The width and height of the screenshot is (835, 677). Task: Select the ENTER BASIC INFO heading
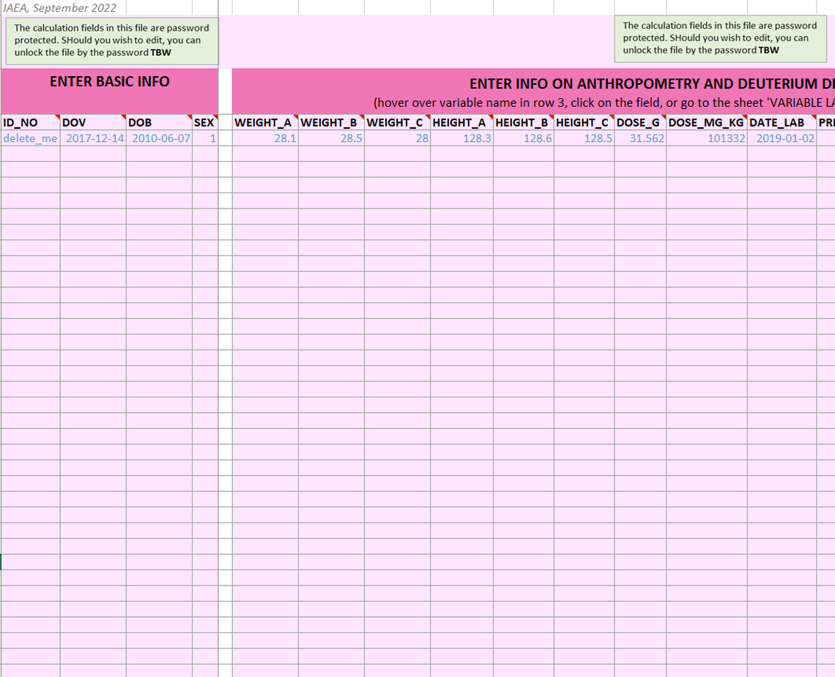point(109,82)
